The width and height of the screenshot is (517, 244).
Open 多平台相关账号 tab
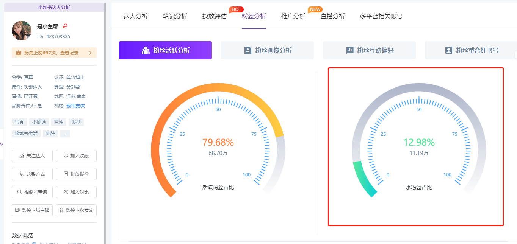click(x=381, y=16)
